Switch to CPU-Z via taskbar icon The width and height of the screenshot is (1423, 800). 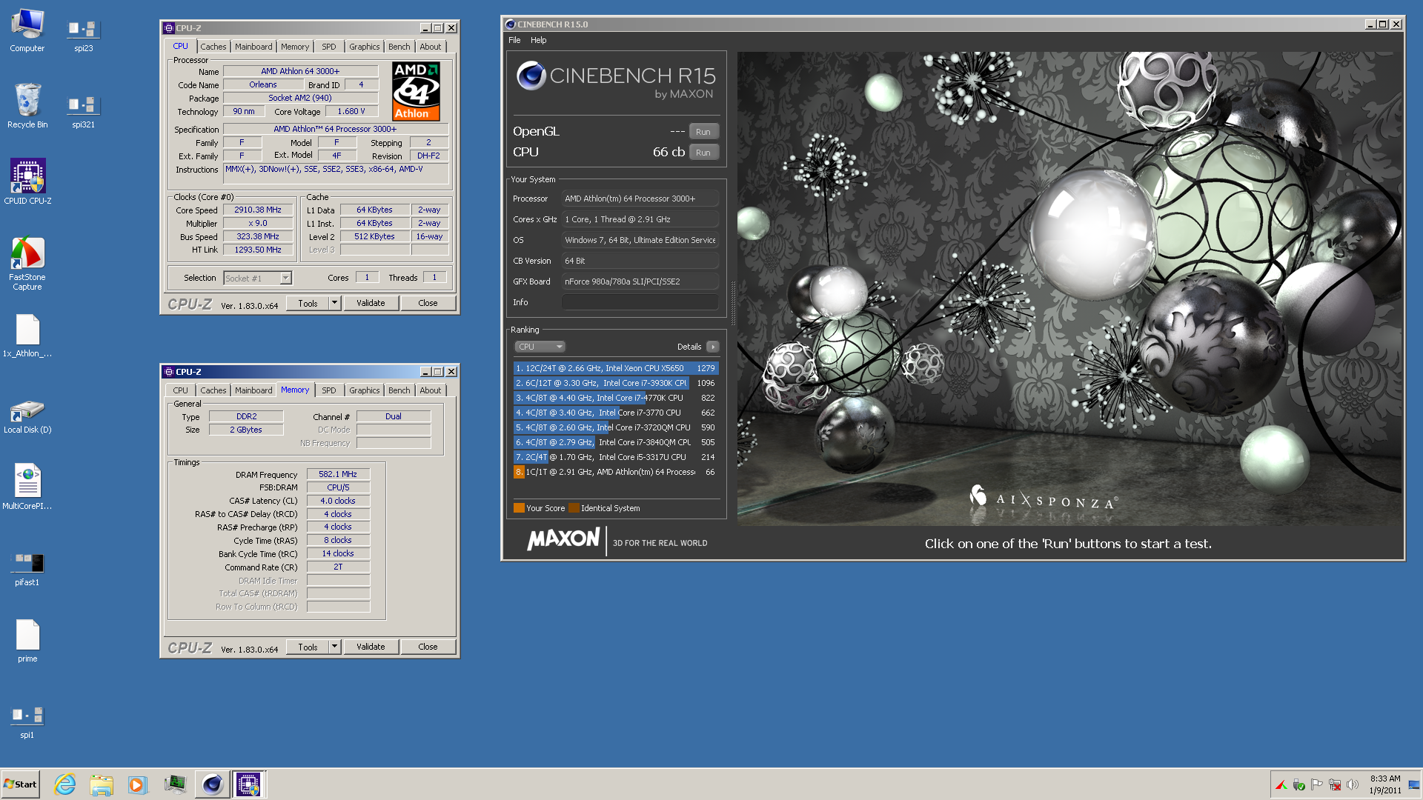click(x=248, y=784)
